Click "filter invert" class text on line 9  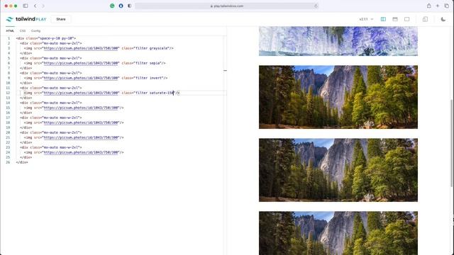coord(149,78)
